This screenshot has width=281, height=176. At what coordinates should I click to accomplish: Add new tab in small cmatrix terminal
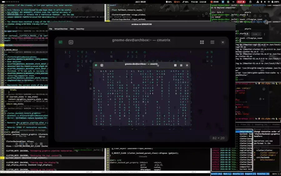coord(102,65)
